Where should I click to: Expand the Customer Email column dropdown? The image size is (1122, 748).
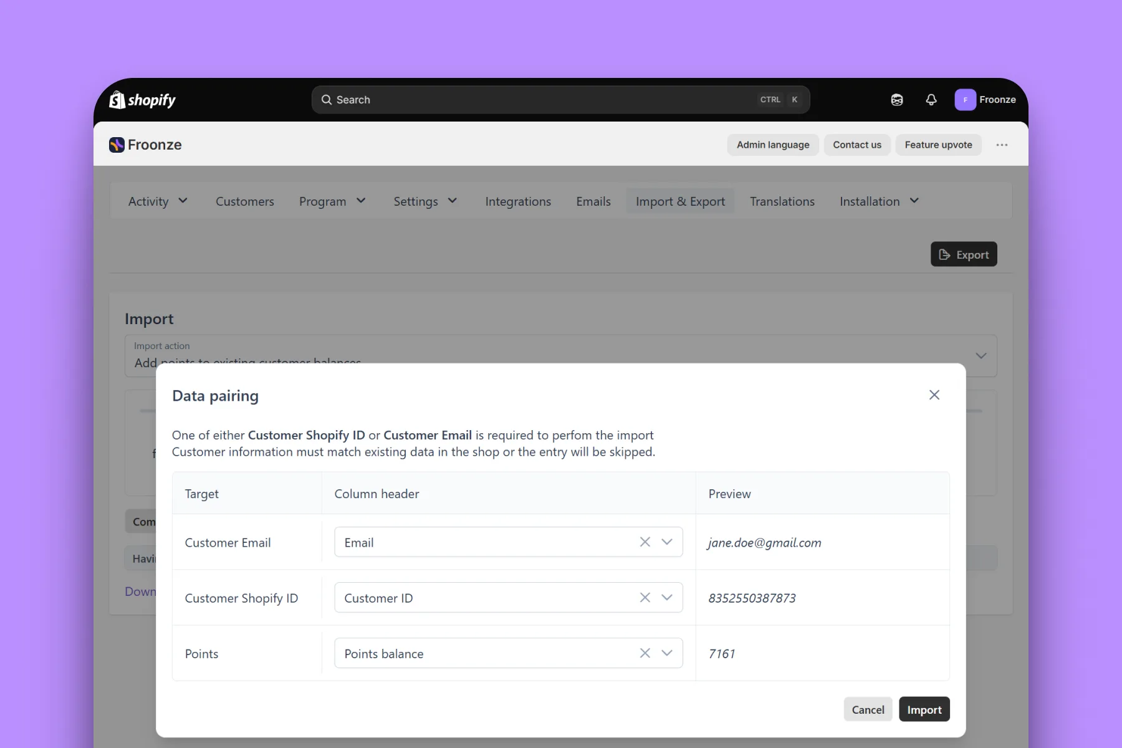tap(667, 542)
